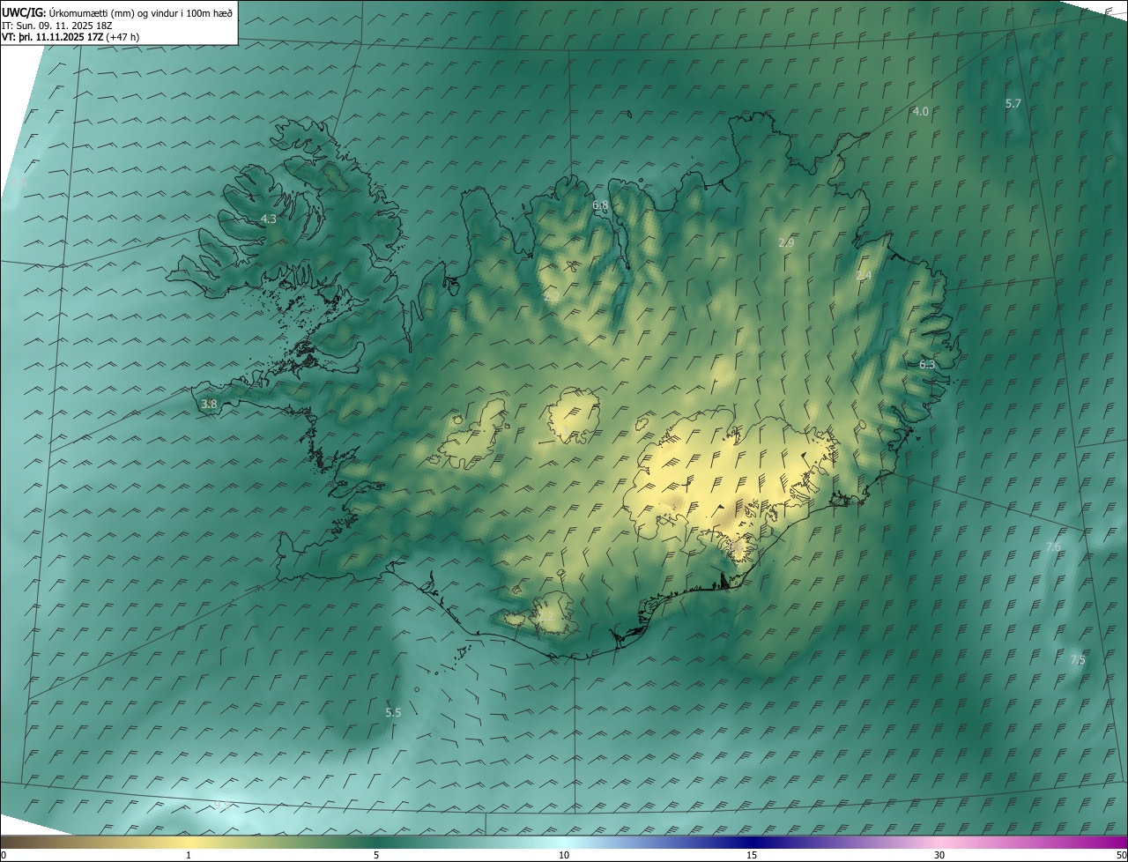The height and width of the screenshot is (862, 1128).
Task: Pick the dark green segment of the colour scale
Action: tap(376, 842)
